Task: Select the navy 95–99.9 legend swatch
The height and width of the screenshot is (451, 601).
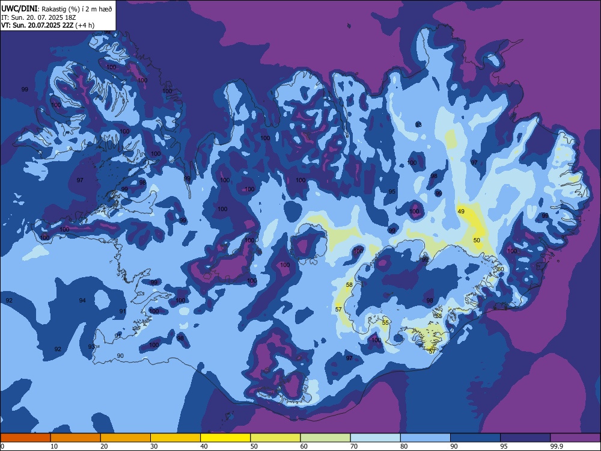Action: [525, 438]
